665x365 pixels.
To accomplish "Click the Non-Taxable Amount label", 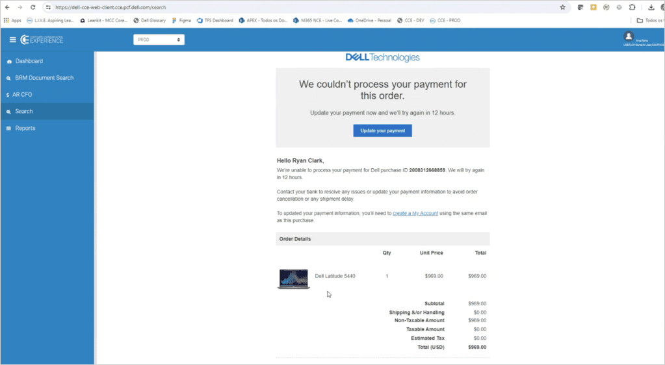I will tap(419, 320).
